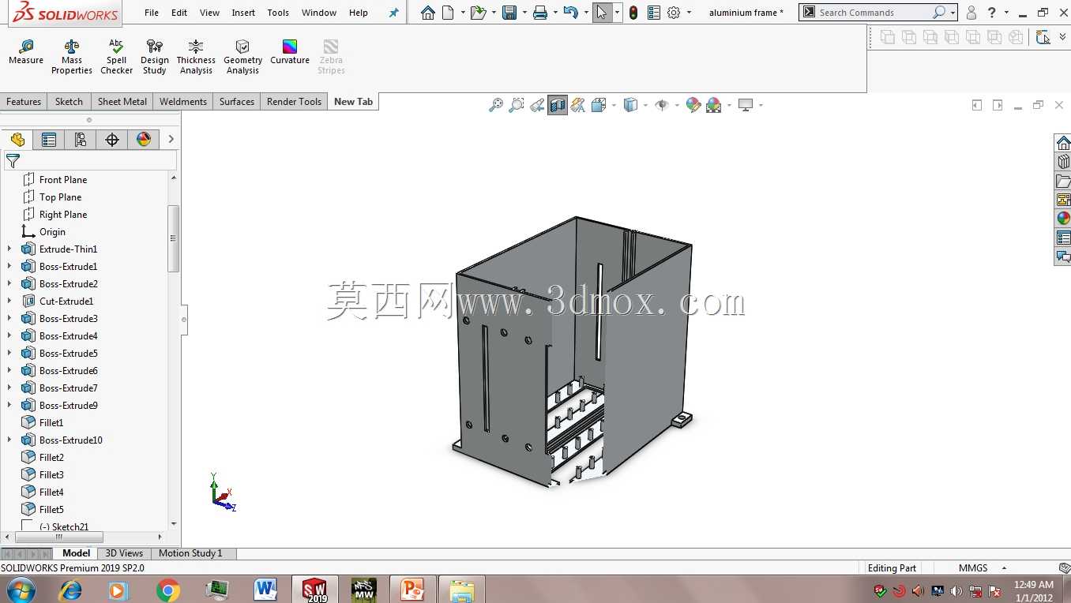
Task: Undo the last action
Action: (570, 13)
